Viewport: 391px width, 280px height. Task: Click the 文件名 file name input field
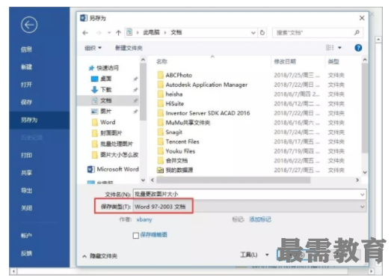[250, 194]
